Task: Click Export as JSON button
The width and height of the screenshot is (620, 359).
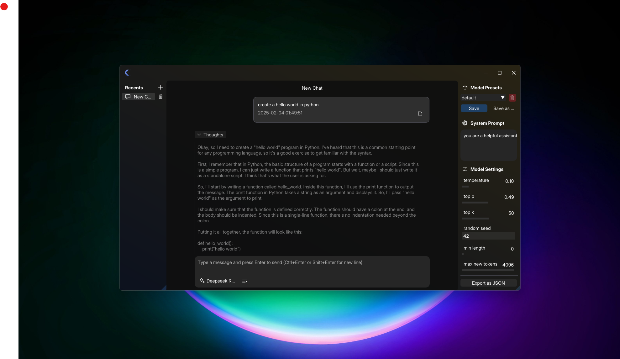Action: 488,283
